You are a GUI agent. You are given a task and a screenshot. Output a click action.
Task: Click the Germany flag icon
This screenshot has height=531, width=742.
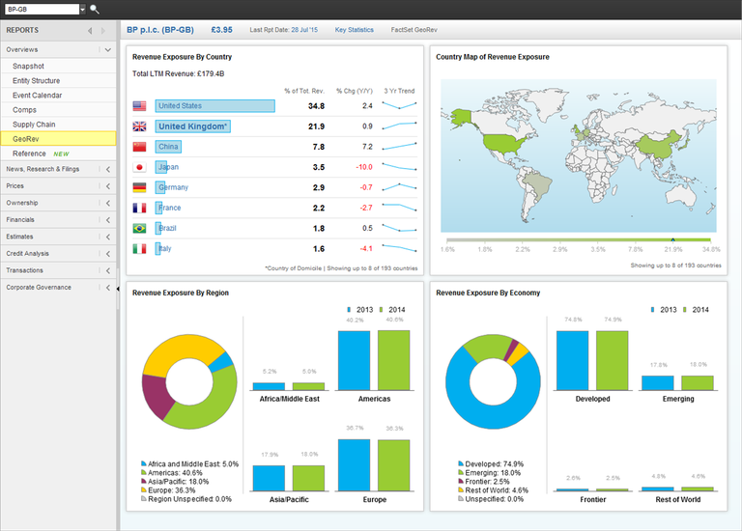(139, 187)
